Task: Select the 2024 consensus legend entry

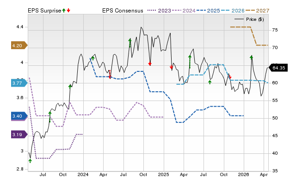Action: coord(184,11)
